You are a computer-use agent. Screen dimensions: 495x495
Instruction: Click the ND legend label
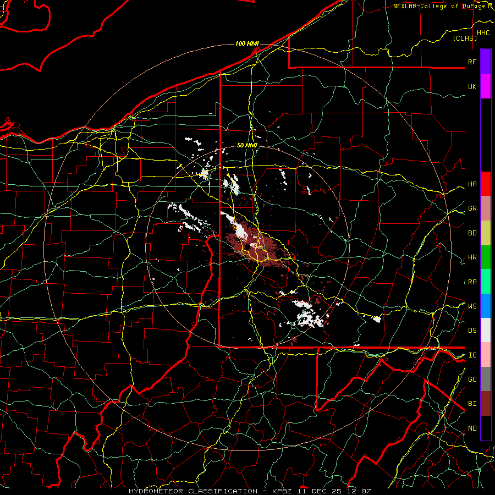click(x=472, y=428)
